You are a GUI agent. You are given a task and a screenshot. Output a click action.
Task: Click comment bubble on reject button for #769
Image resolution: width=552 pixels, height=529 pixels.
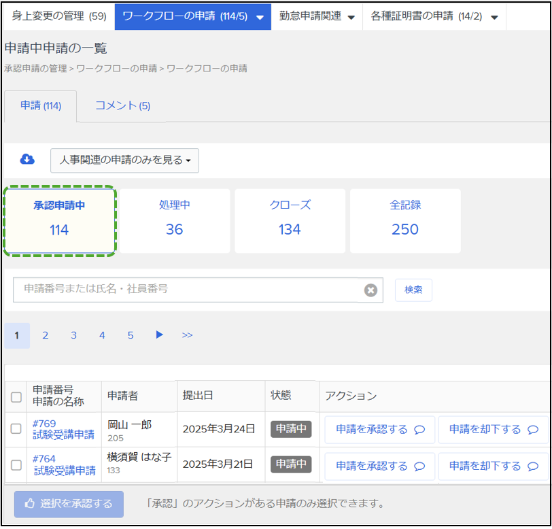tap(532, 430)
